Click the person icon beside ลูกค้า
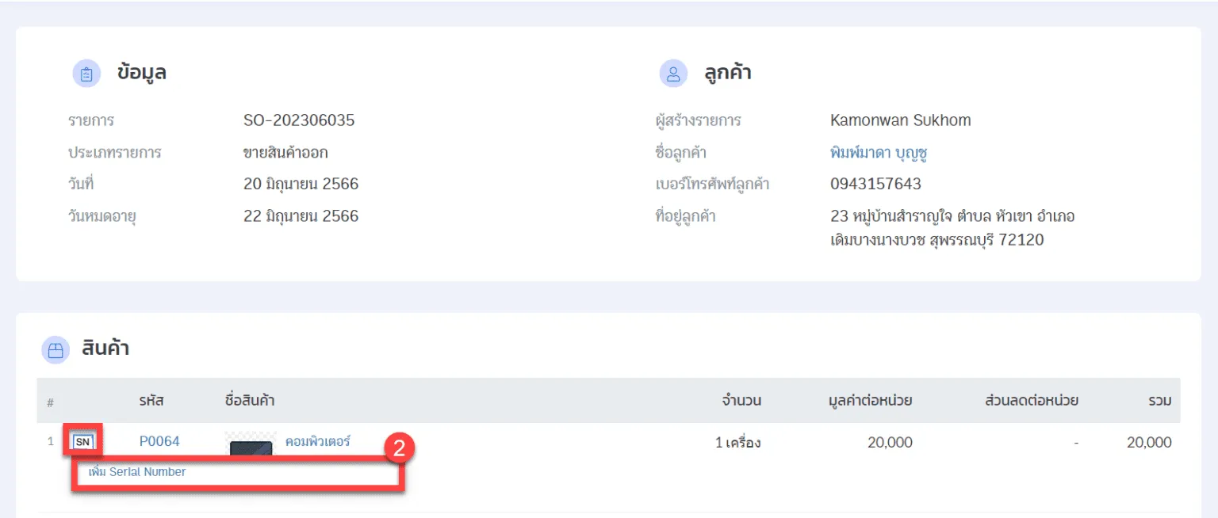This screenshot has width=1218, height=518. pyautogui.click(x=673, y=74)
